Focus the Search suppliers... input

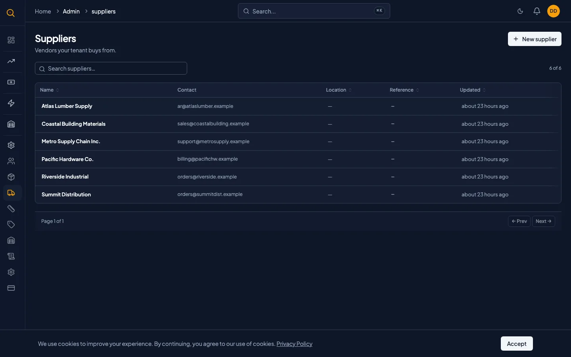[x=111, y=68]
